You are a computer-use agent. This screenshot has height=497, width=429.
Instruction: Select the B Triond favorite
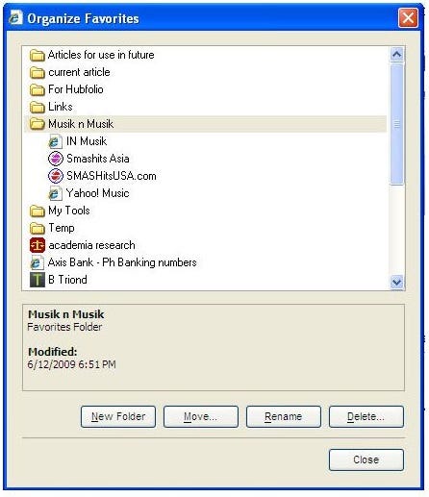pyautogui.click(x=67, y=280)
